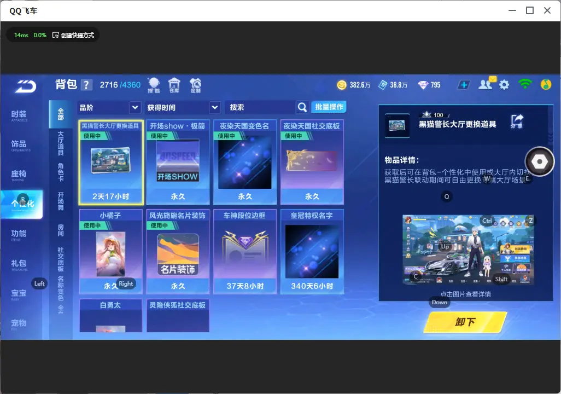Screen dimensions: 561x394
Task: Select the 宝宝 baby category
Action: tap(19, 294)
